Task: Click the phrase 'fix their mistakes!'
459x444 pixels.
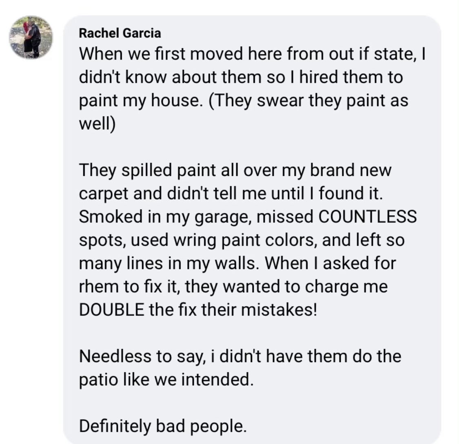Action: tap(247, 310)
